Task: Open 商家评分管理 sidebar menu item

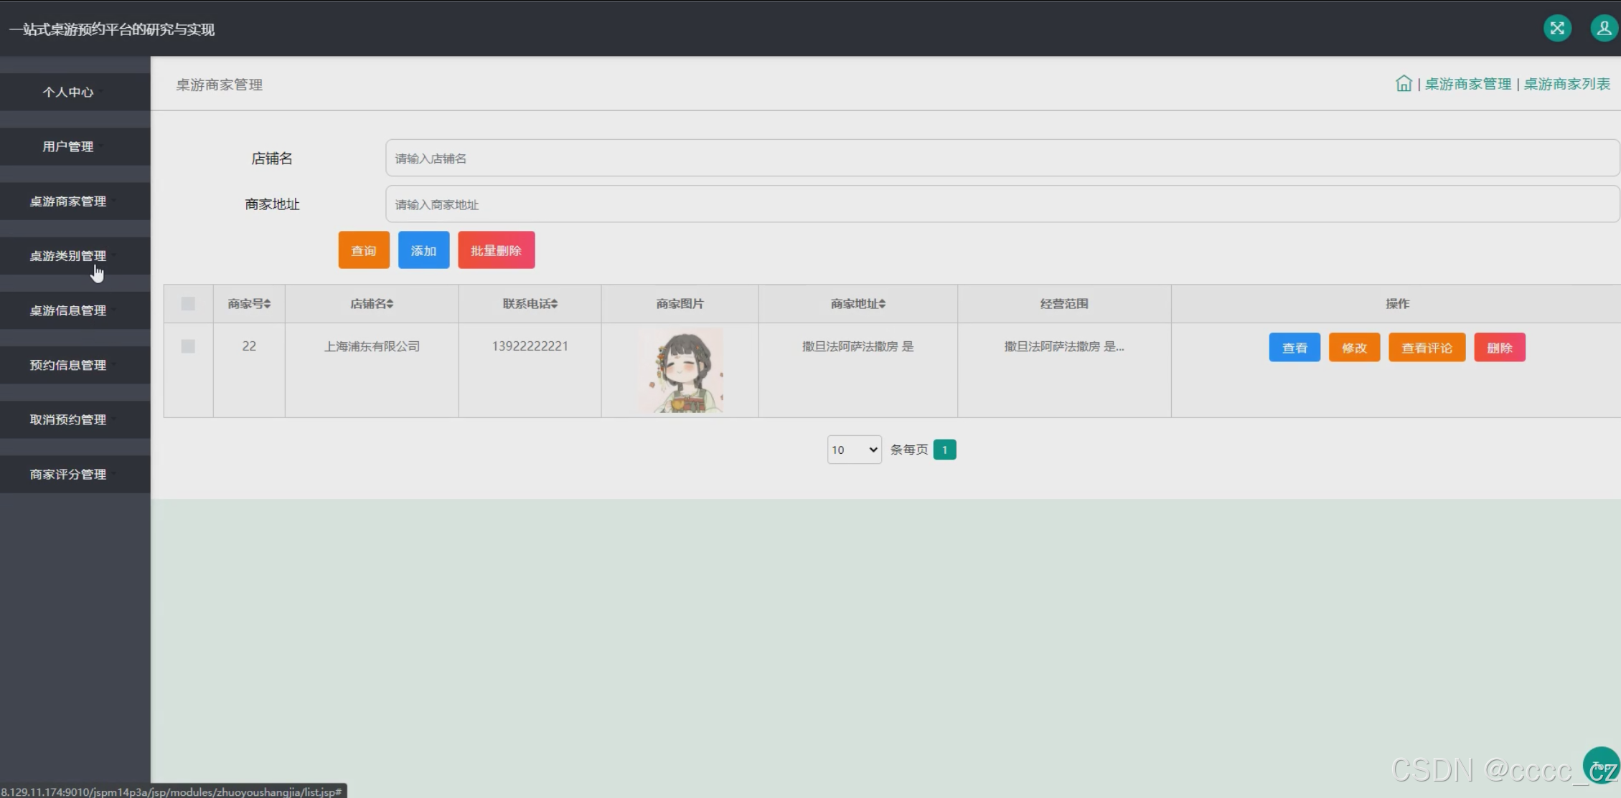Action: [x=68, y=474]
